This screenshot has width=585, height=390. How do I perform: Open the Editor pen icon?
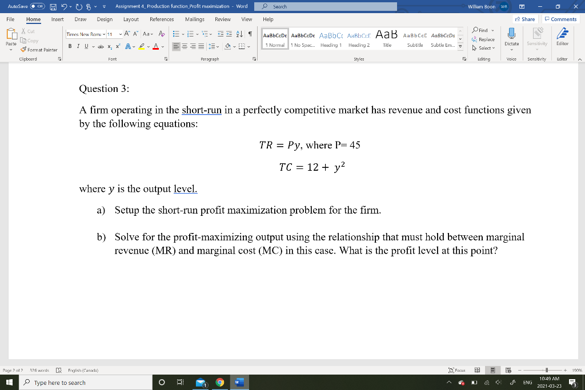click(562, 33)
